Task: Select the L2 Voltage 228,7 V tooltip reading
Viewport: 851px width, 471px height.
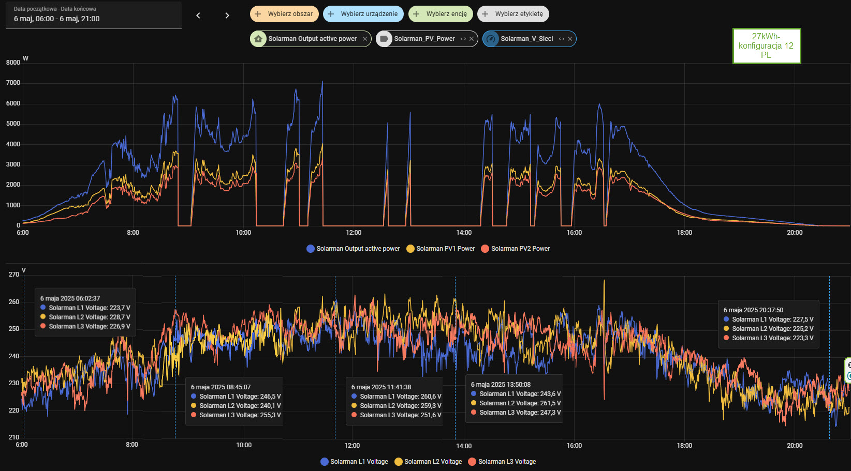Action: pos(85,317)
